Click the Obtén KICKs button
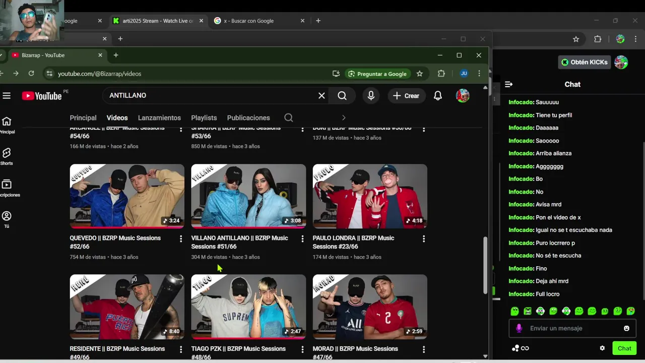The width and height of the screenshot is (645, 363). (585, 62)
